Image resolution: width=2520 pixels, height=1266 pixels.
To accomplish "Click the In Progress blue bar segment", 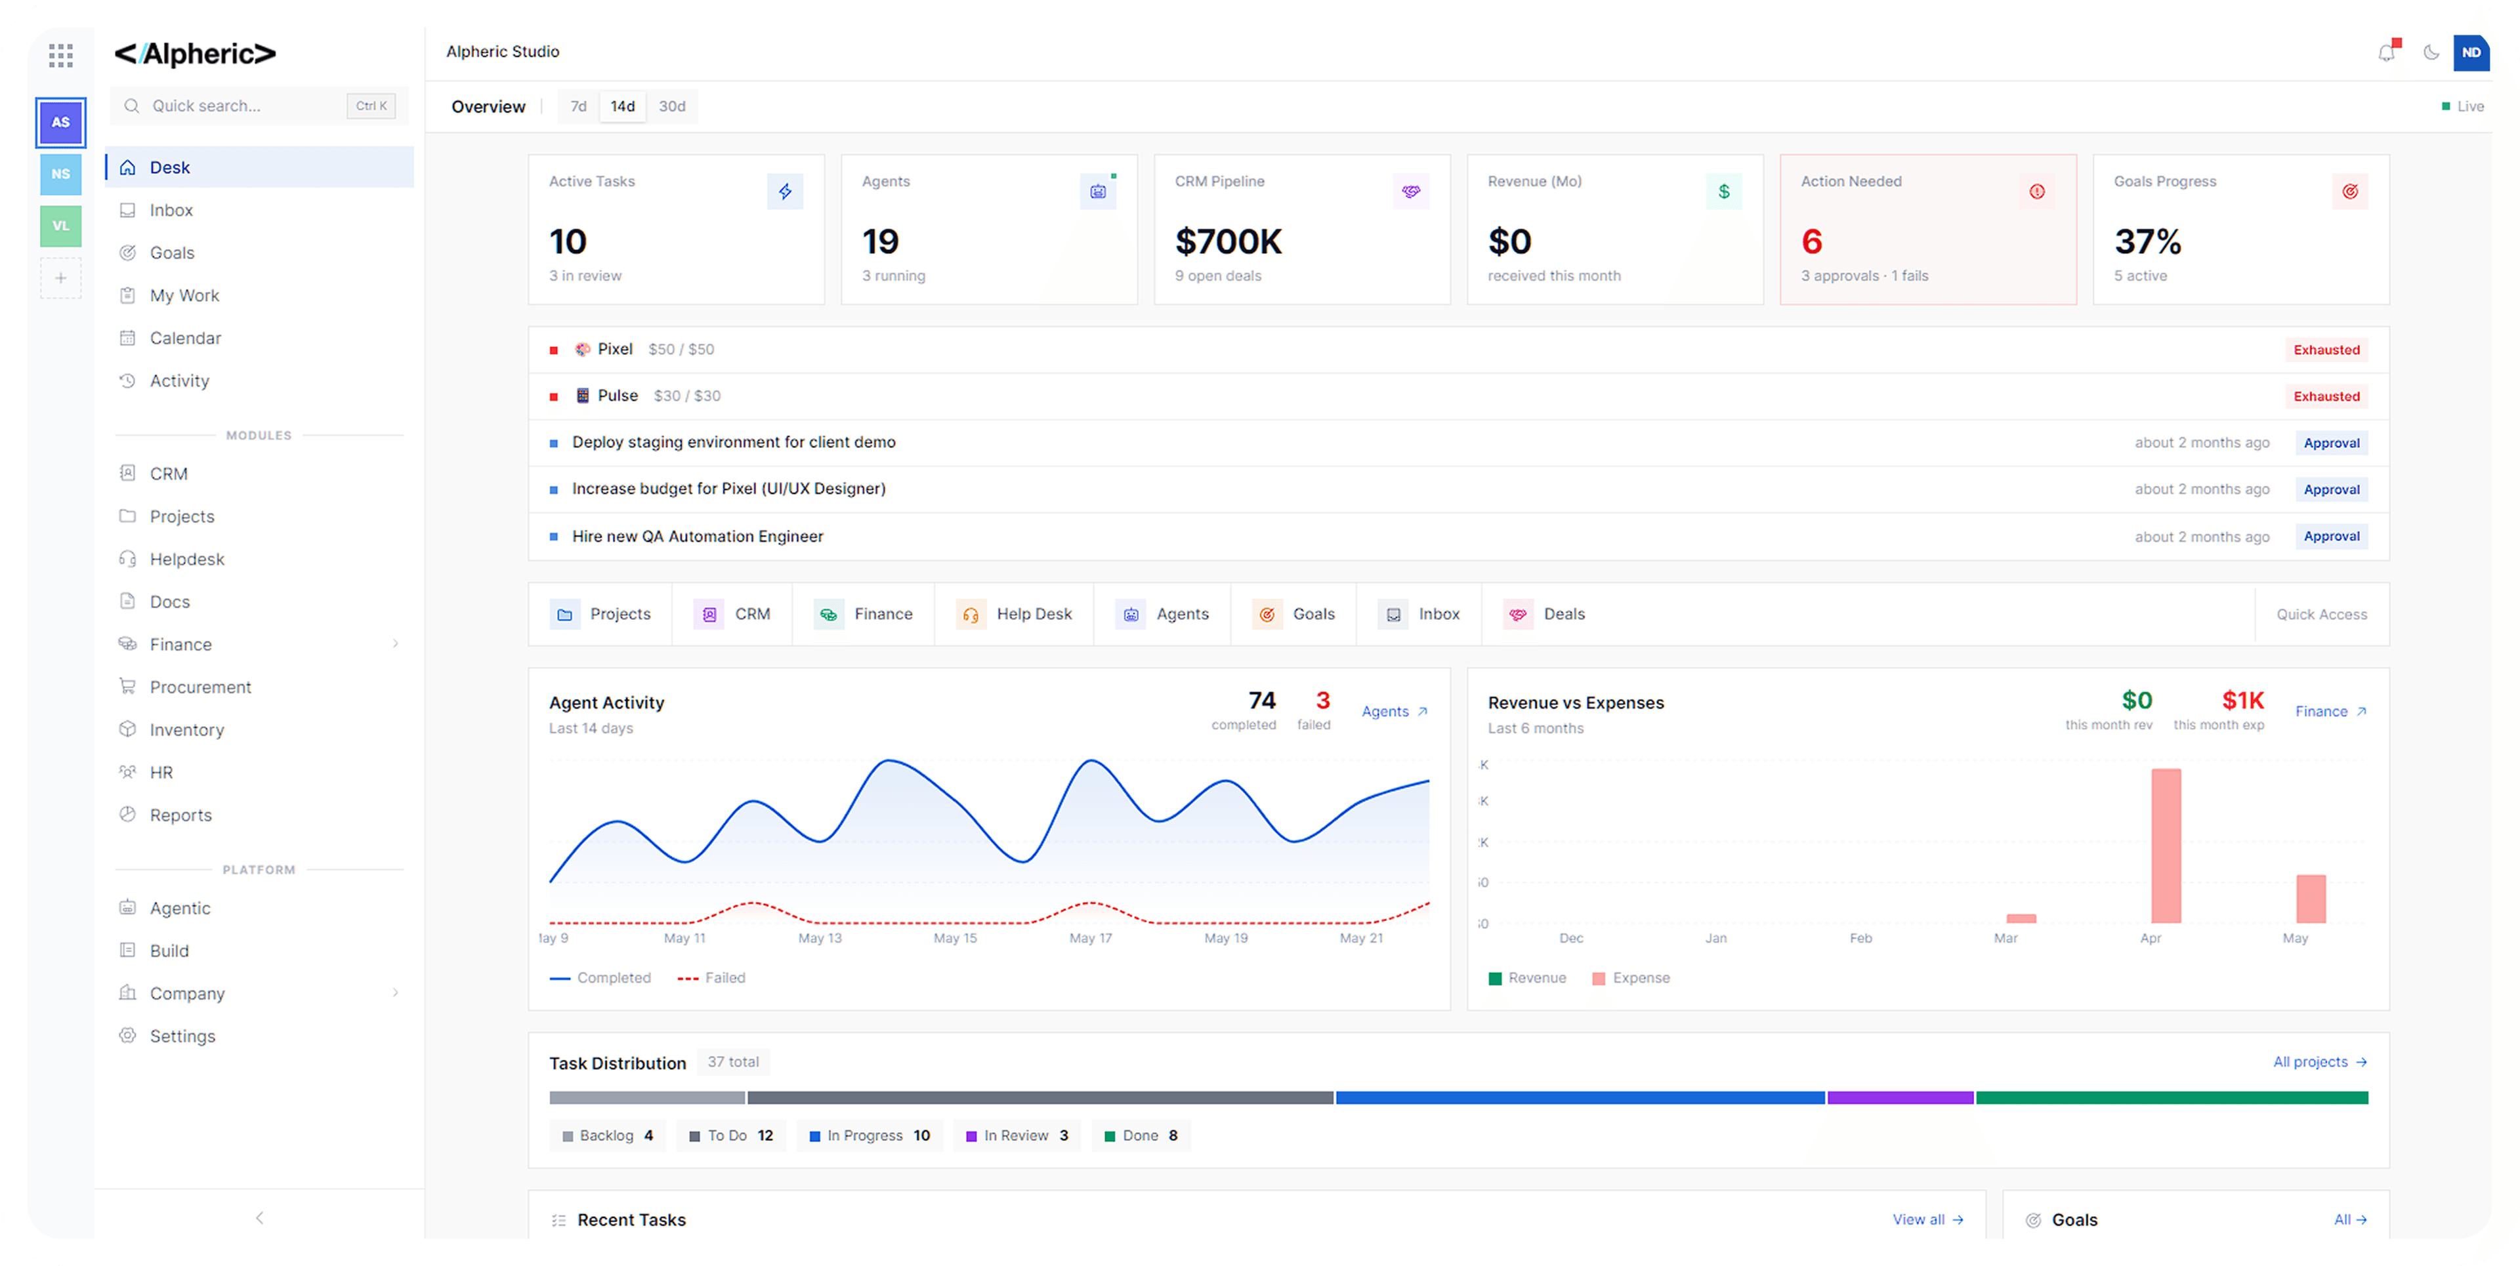I will 1580,1098.
